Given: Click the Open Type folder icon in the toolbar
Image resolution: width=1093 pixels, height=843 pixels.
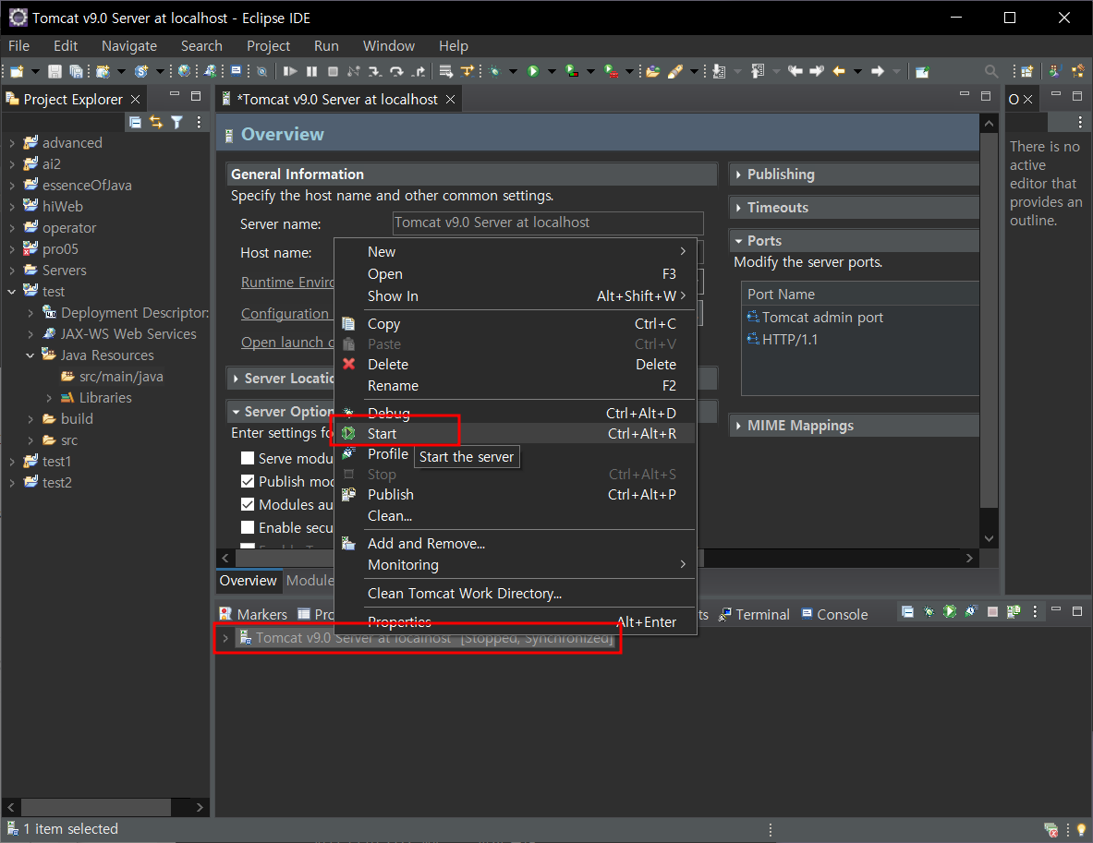Looking at the screenshot, I should 652,71.
